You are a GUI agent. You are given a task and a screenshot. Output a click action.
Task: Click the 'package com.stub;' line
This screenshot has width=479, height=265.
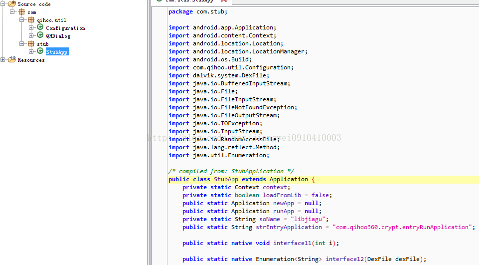[x=198, y=11]
